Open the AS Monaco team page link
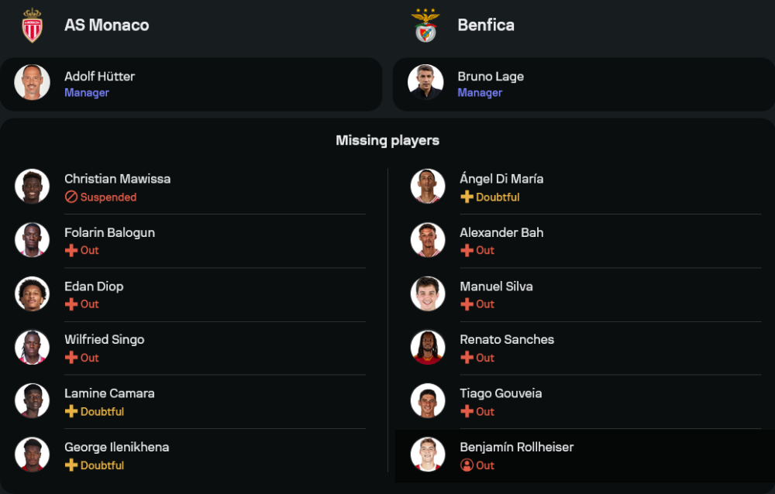This screenshot has width=775, height=494. 106,25
